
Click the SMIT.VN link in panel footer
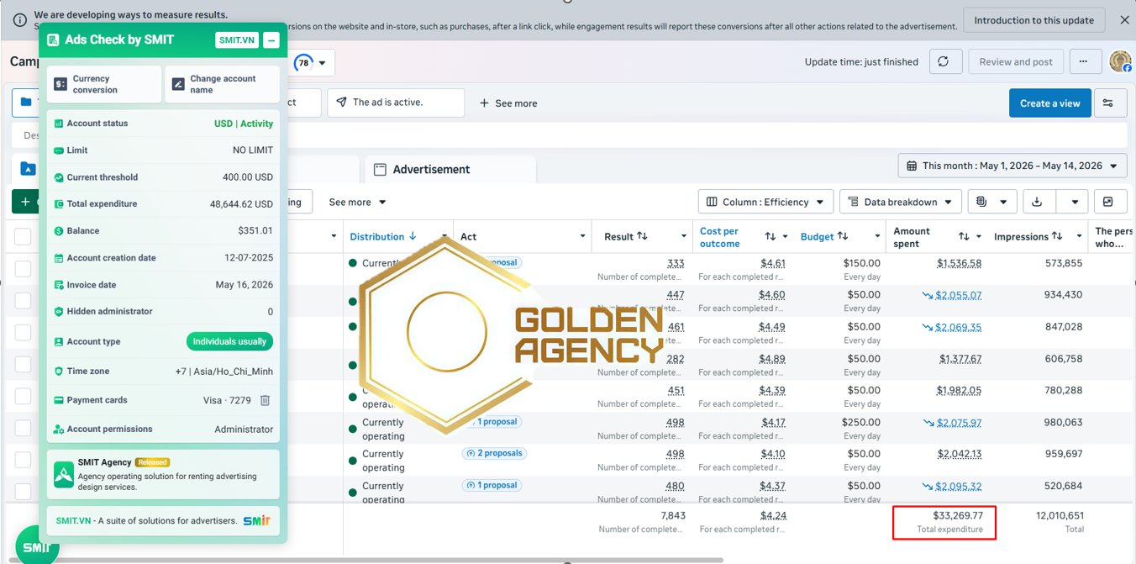[x=73, y=520]
